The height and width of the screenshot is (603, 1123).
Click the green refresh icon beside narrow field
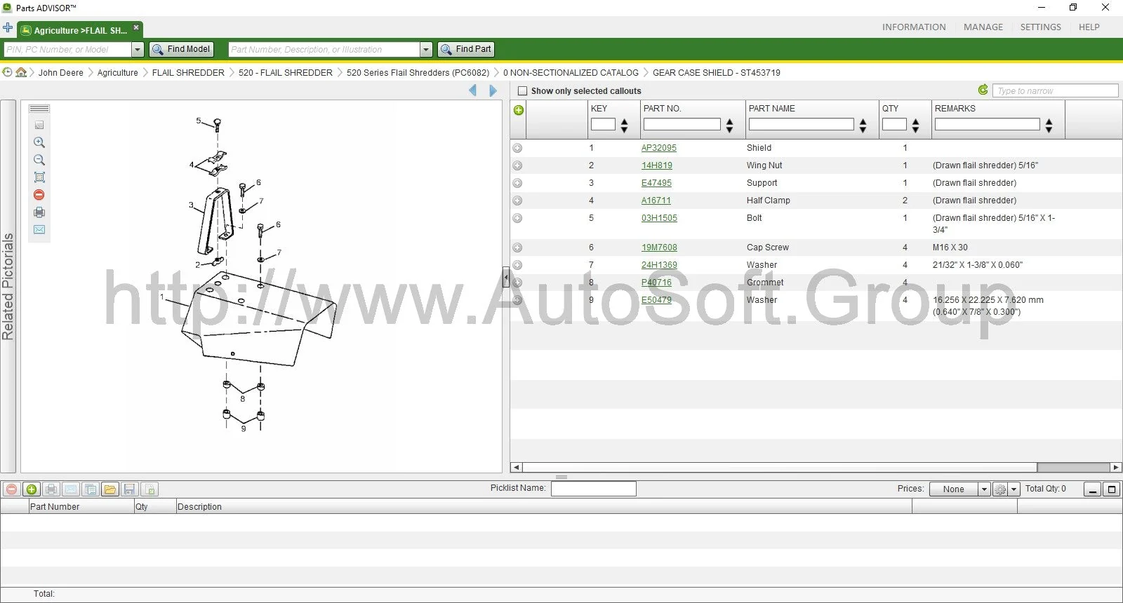point(983,90)
